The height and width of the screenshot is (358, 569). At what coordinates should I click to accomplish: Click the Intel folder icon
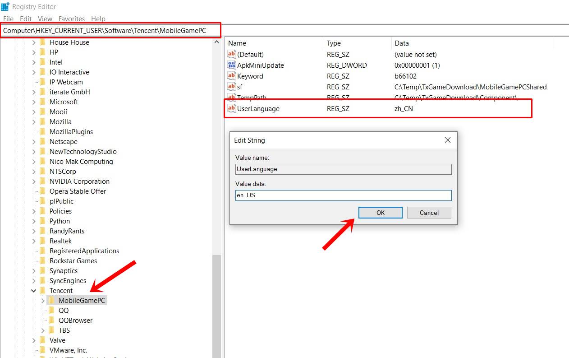43,62
